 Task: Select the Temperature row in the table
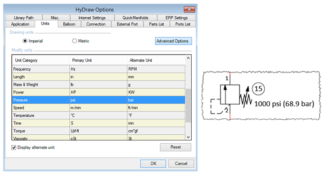(x=99, y=116)
